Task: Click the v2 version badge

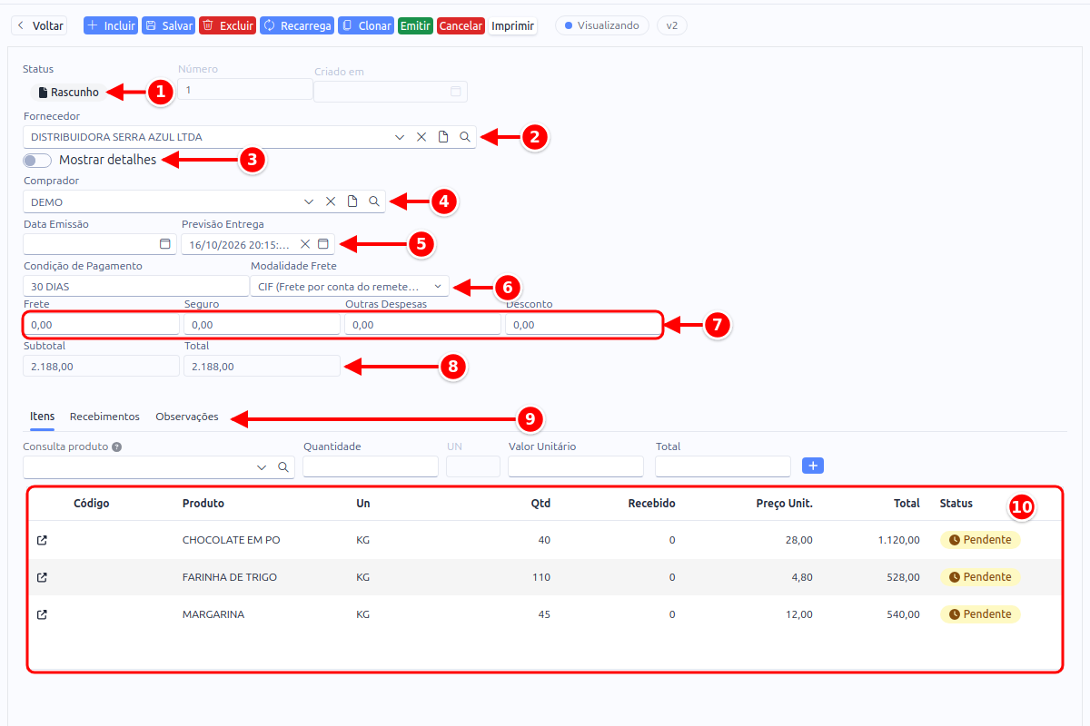Action: (672, 25)
